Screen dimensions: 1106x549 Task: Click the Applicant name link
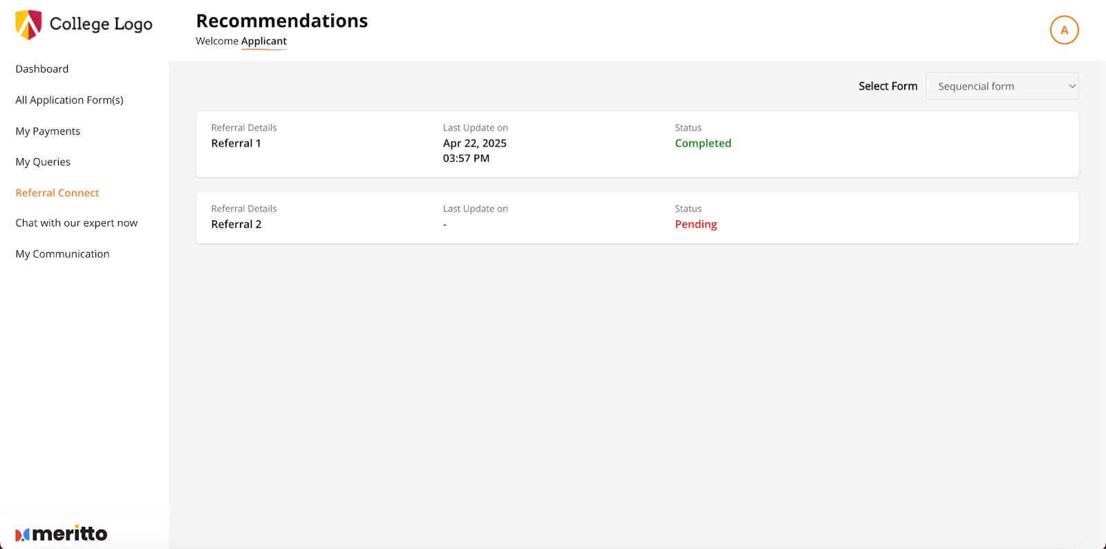click(x=263, y=41)
